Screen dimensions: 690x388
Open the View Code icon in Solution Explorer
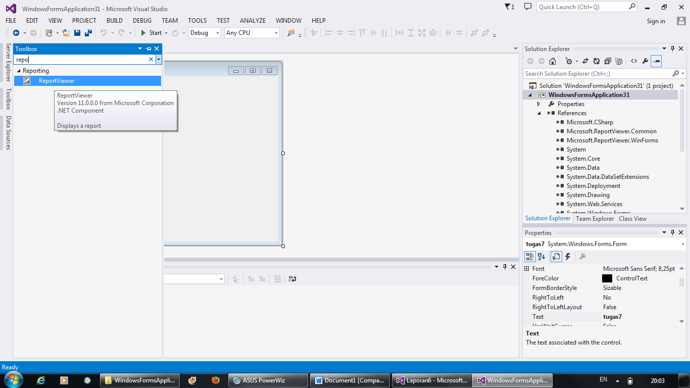633,61
